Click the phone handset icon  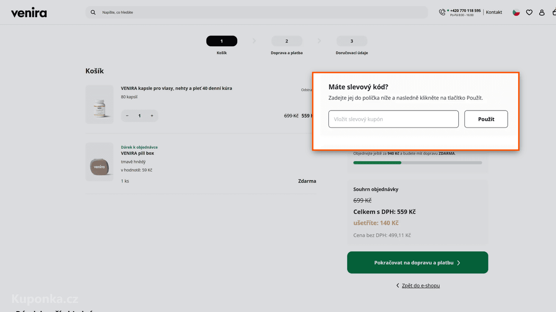pos(442,12)
